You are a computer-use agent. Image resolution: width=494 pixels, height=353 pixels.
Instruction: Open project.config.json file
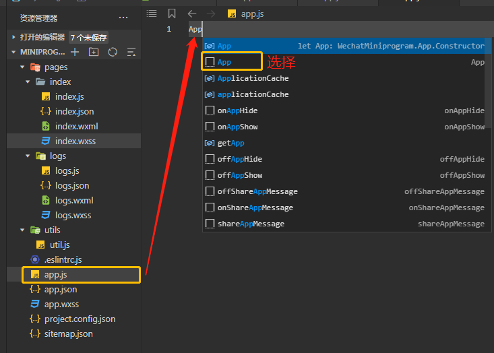73,319
